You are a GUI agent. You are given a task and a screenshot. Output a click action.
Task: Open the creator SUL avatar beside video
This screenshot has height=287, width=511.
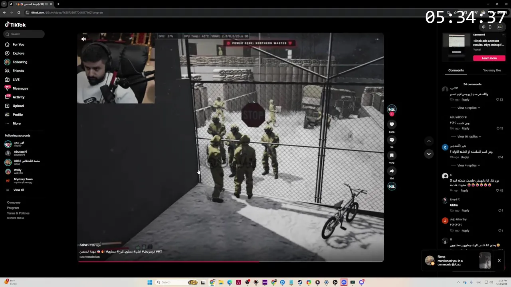point(392,109)
